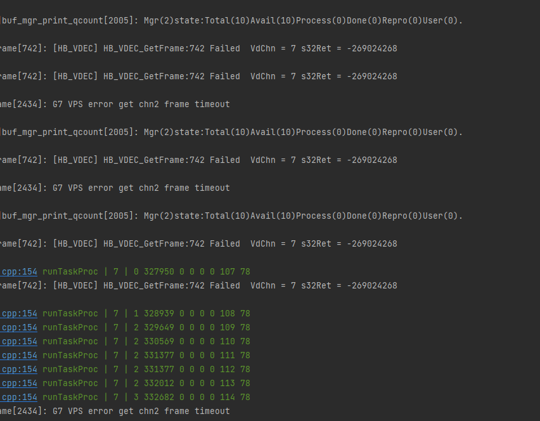Click HB_VDEC Failed line between runTaskProc 107 and 108
Screen dimensions: 540x421
(x=198, y=285)
